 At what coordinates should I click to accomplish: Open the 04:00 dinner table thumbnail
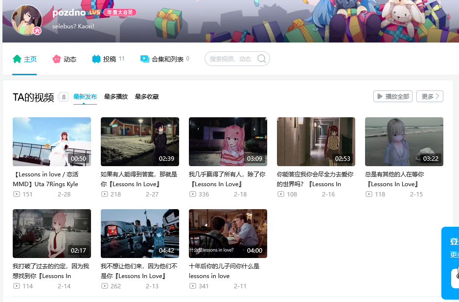[228, 234]
